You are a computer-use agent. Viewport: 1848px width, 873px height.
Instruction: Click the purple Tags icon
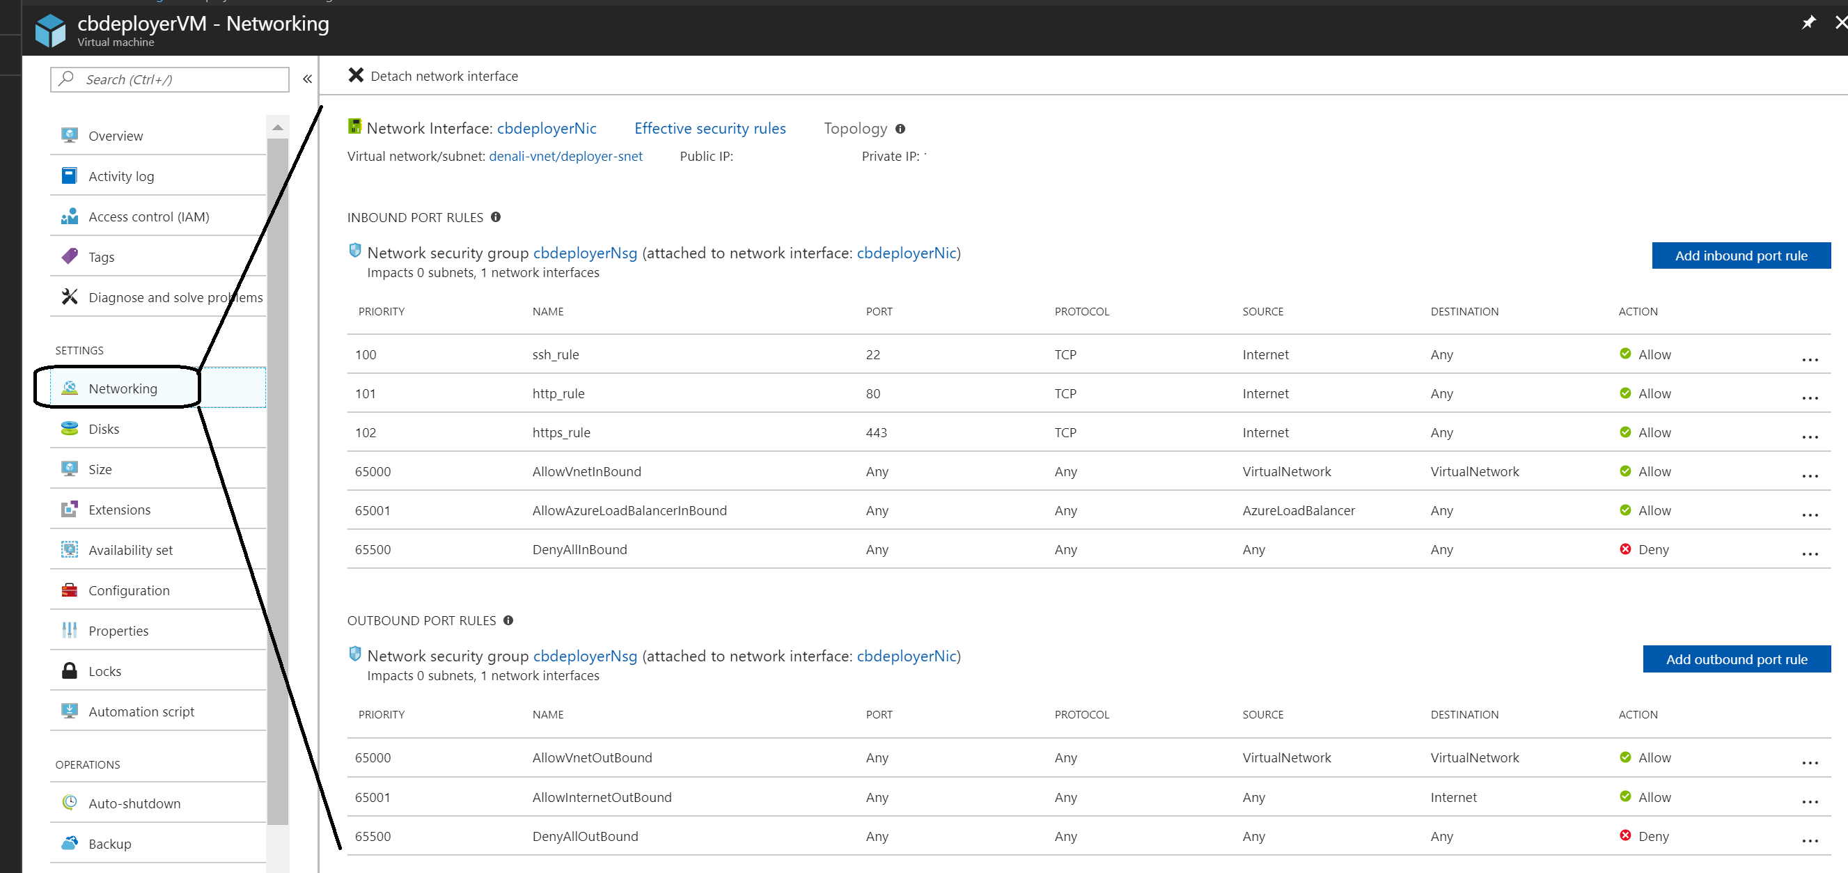[70, 256]
